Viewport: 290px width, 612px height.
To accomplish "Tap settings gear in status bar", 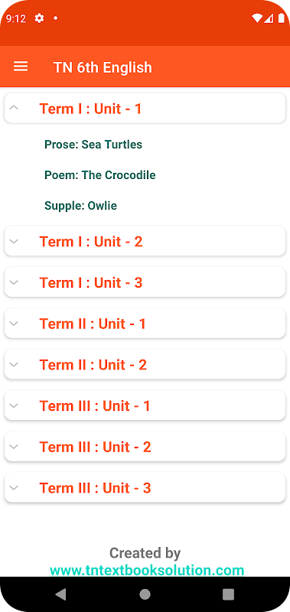I will (x=40, y=18).
